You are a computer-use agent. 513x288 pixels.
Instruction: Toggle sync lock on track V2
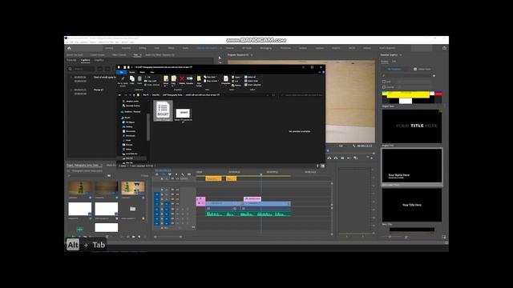click(172, 199)
